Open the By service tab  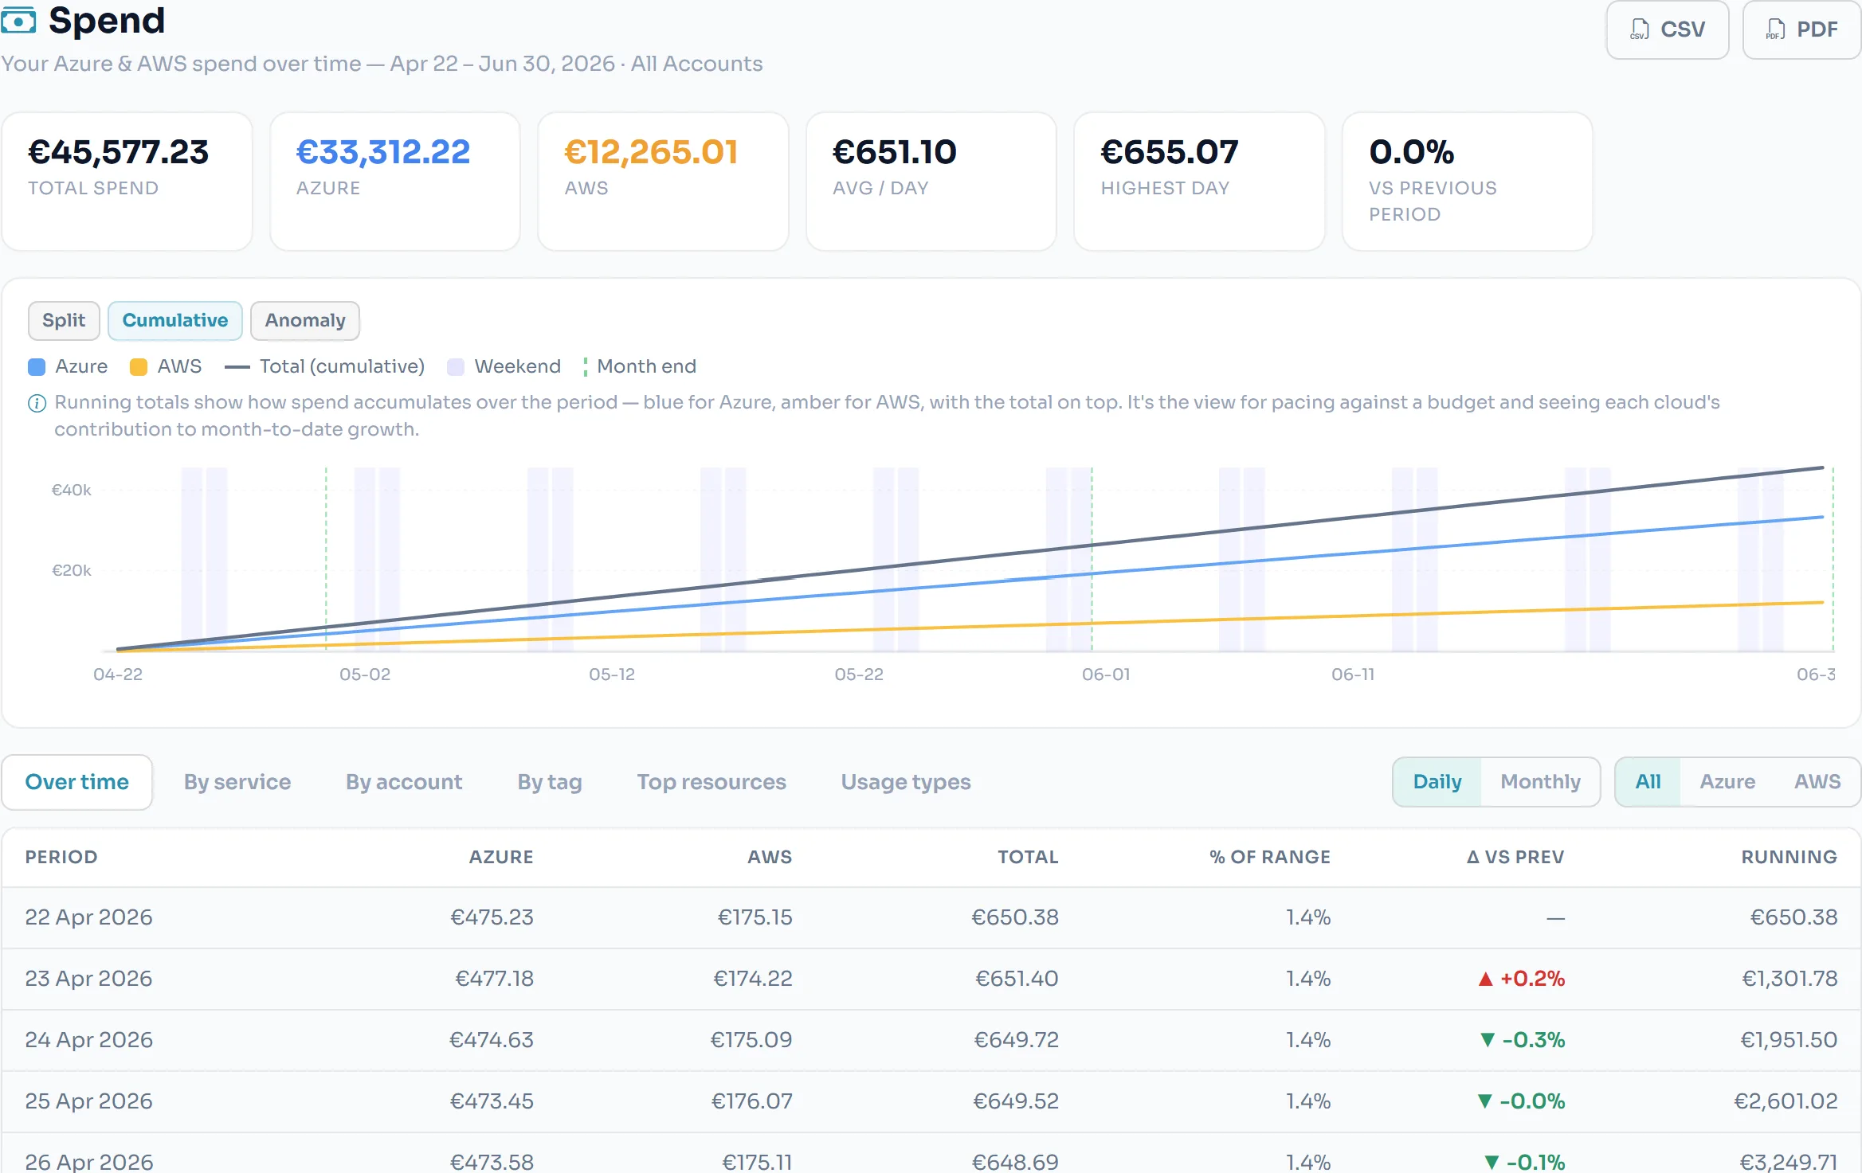coord(237,782)
